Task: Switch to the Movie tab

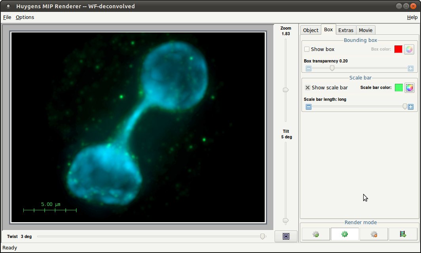Action: click(365, 30)
